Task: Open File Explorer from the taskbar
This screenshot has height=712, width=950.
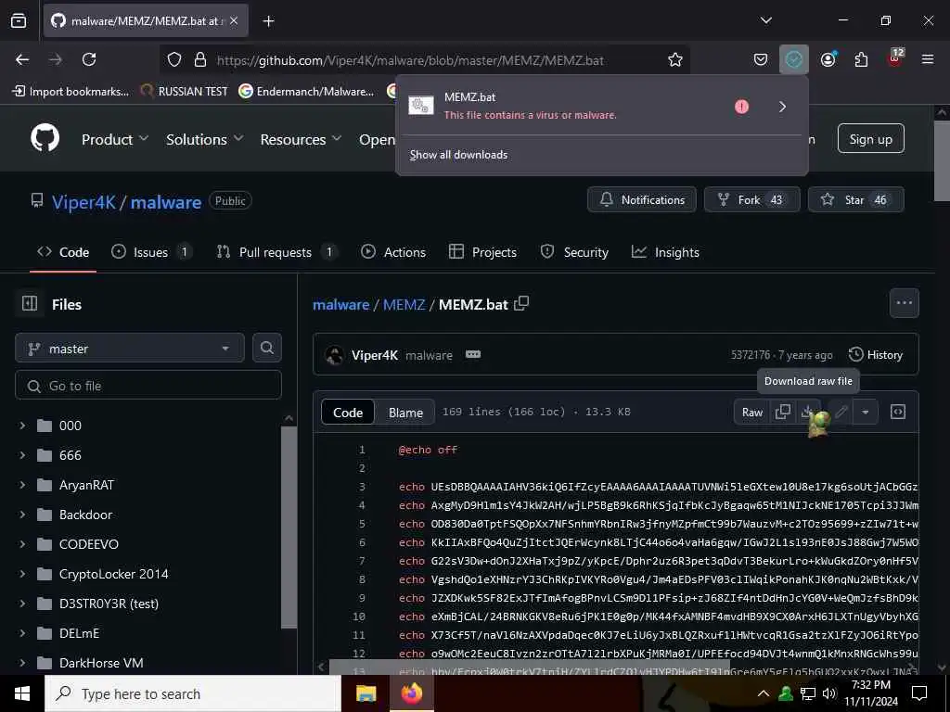Action: click(x=366, y=693)
